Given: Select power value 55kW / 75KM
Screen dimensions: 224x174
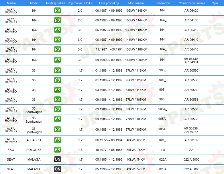Looking at the screenshot, I should tap(136, 150).
